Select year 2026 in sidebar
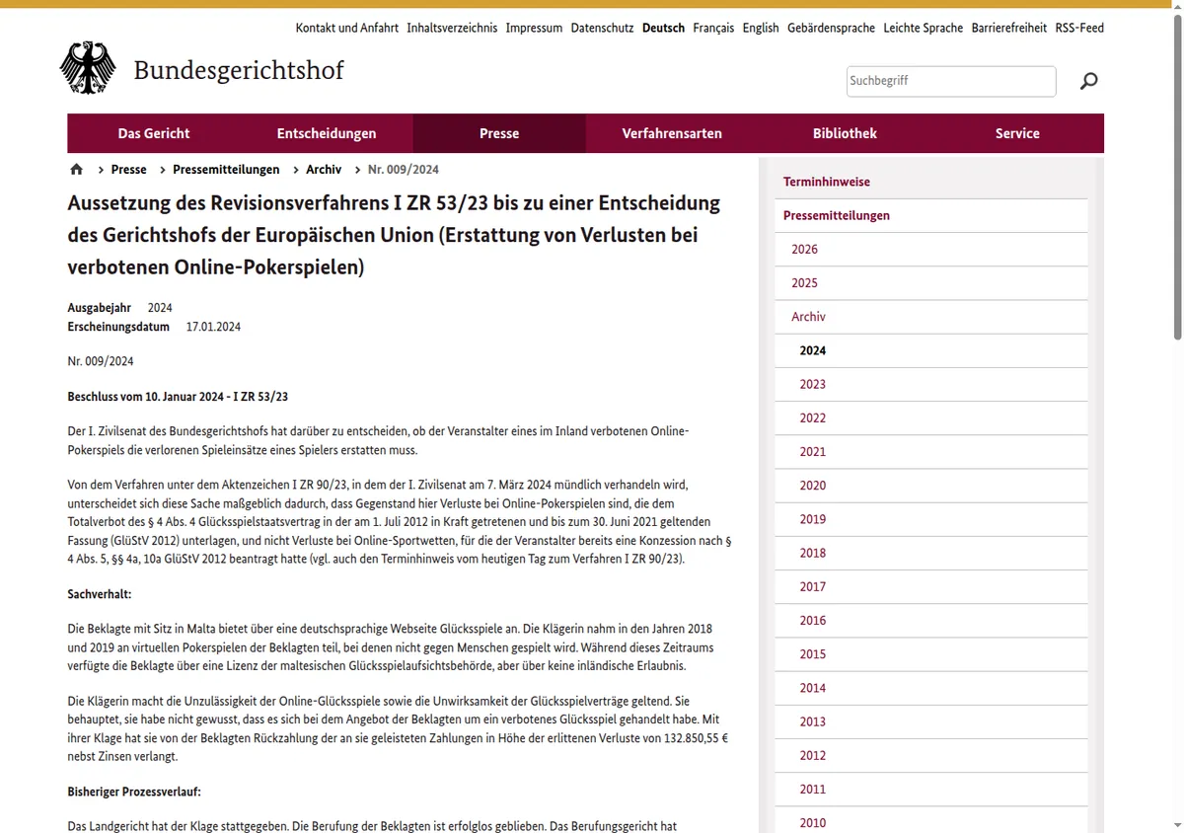The image size is (1184, 833). click(931, 249)
